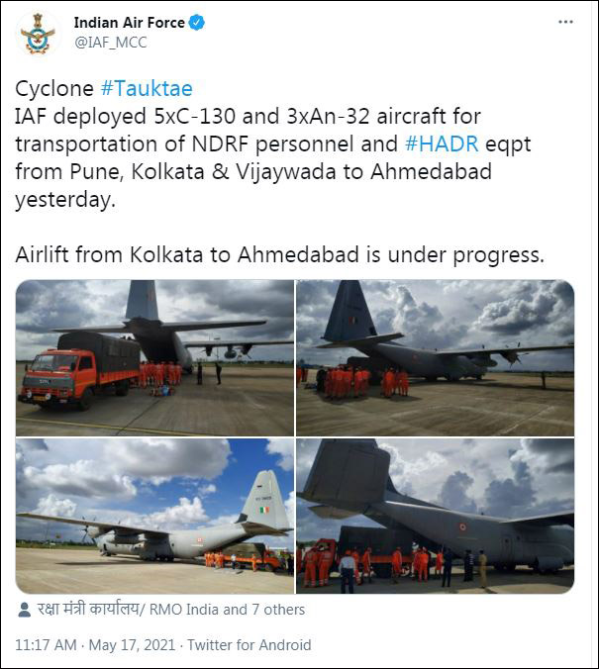Click the word "yesterday." in the tweet
The height and width of the screenshot is (669, 599).
click(61, 199)
